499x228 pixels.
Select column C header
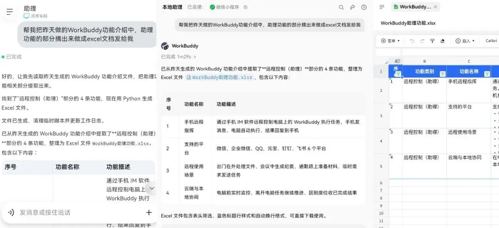pyautogui.click(x=469, y=61)
